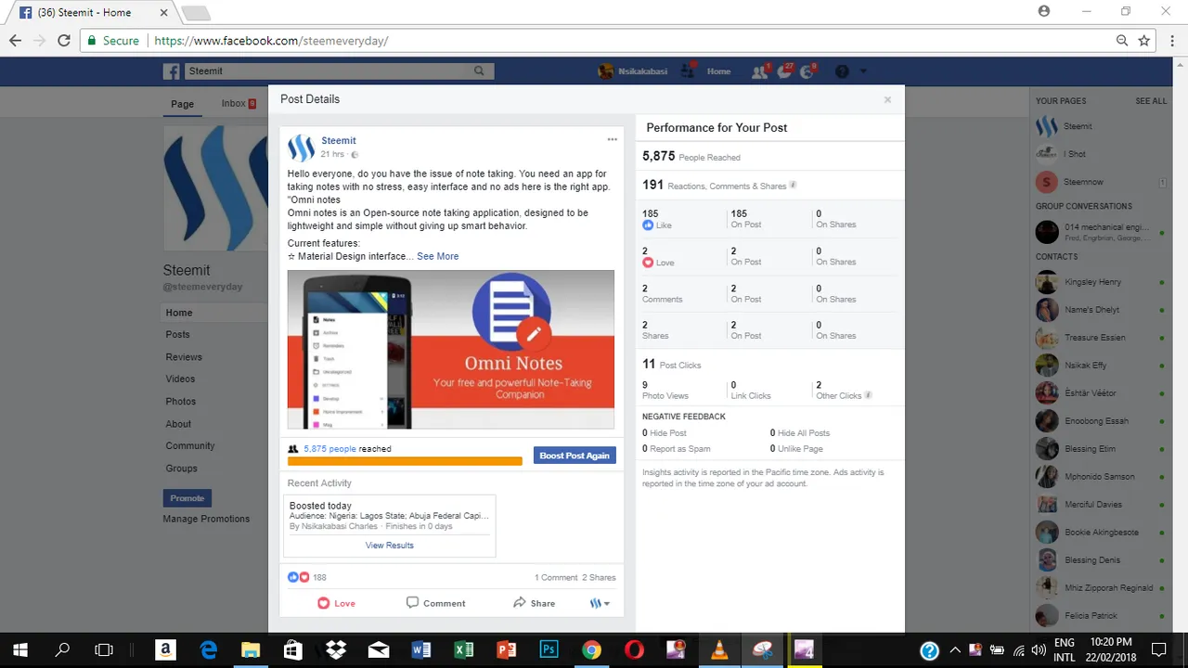Open the Windows notification center icon

tap(1158, 650)
